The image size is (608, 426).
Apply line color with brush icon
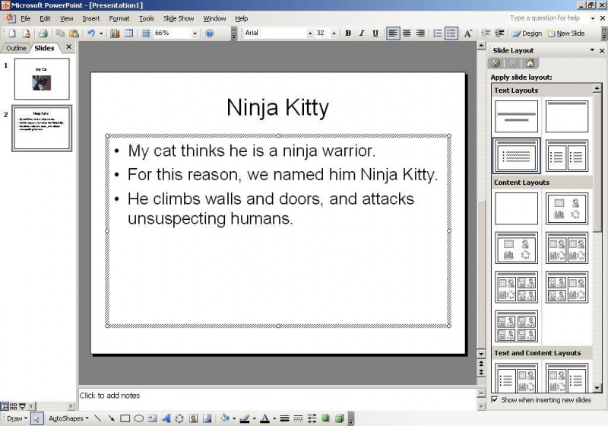tap(245, 418)
